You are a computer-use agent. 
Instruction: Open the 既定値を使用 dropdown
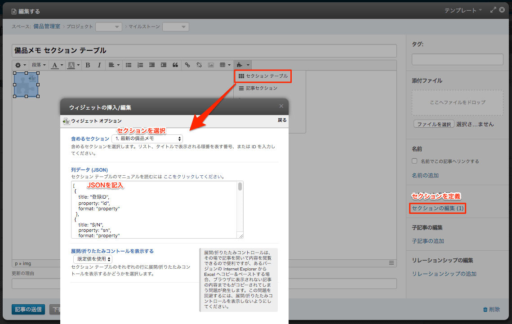93,259
